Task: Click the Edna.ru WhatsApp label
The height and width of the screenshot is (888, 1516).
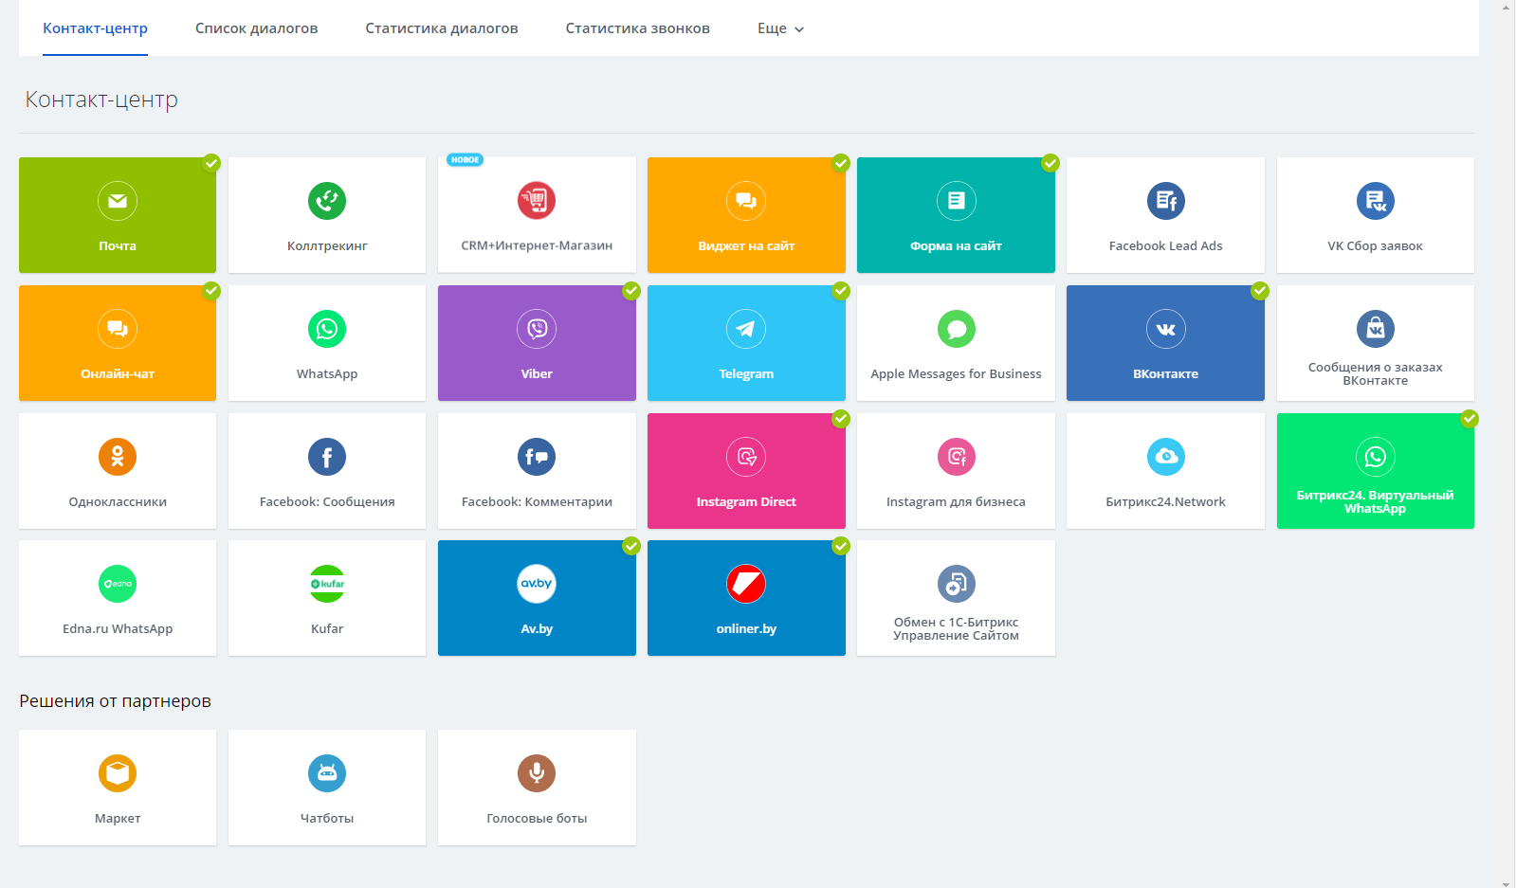Action: (x=118, y=629)
